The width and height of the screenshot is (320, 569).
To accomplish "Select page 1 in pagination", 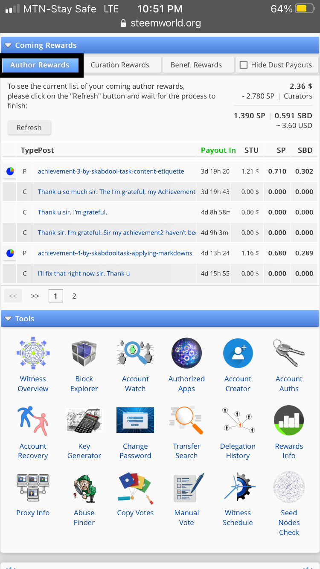I will click(x=56, y=296).
